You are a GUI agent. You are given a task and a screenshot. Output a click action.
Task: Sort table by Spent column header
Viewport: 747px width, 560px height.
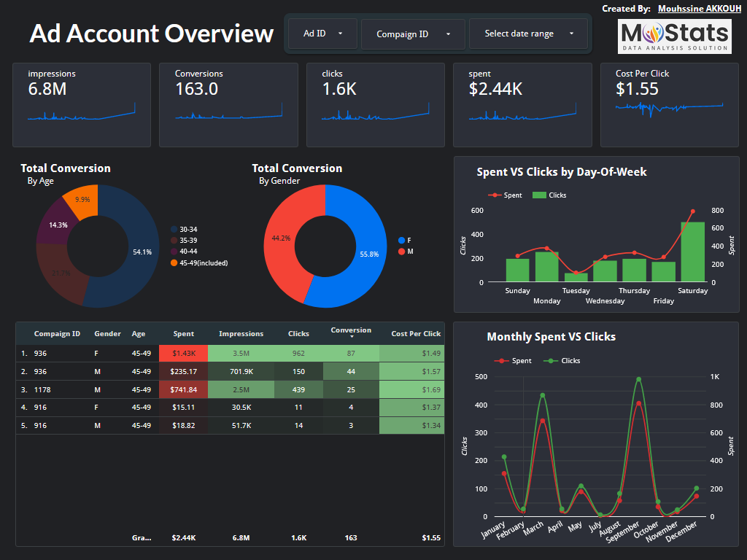coord(184,334)
